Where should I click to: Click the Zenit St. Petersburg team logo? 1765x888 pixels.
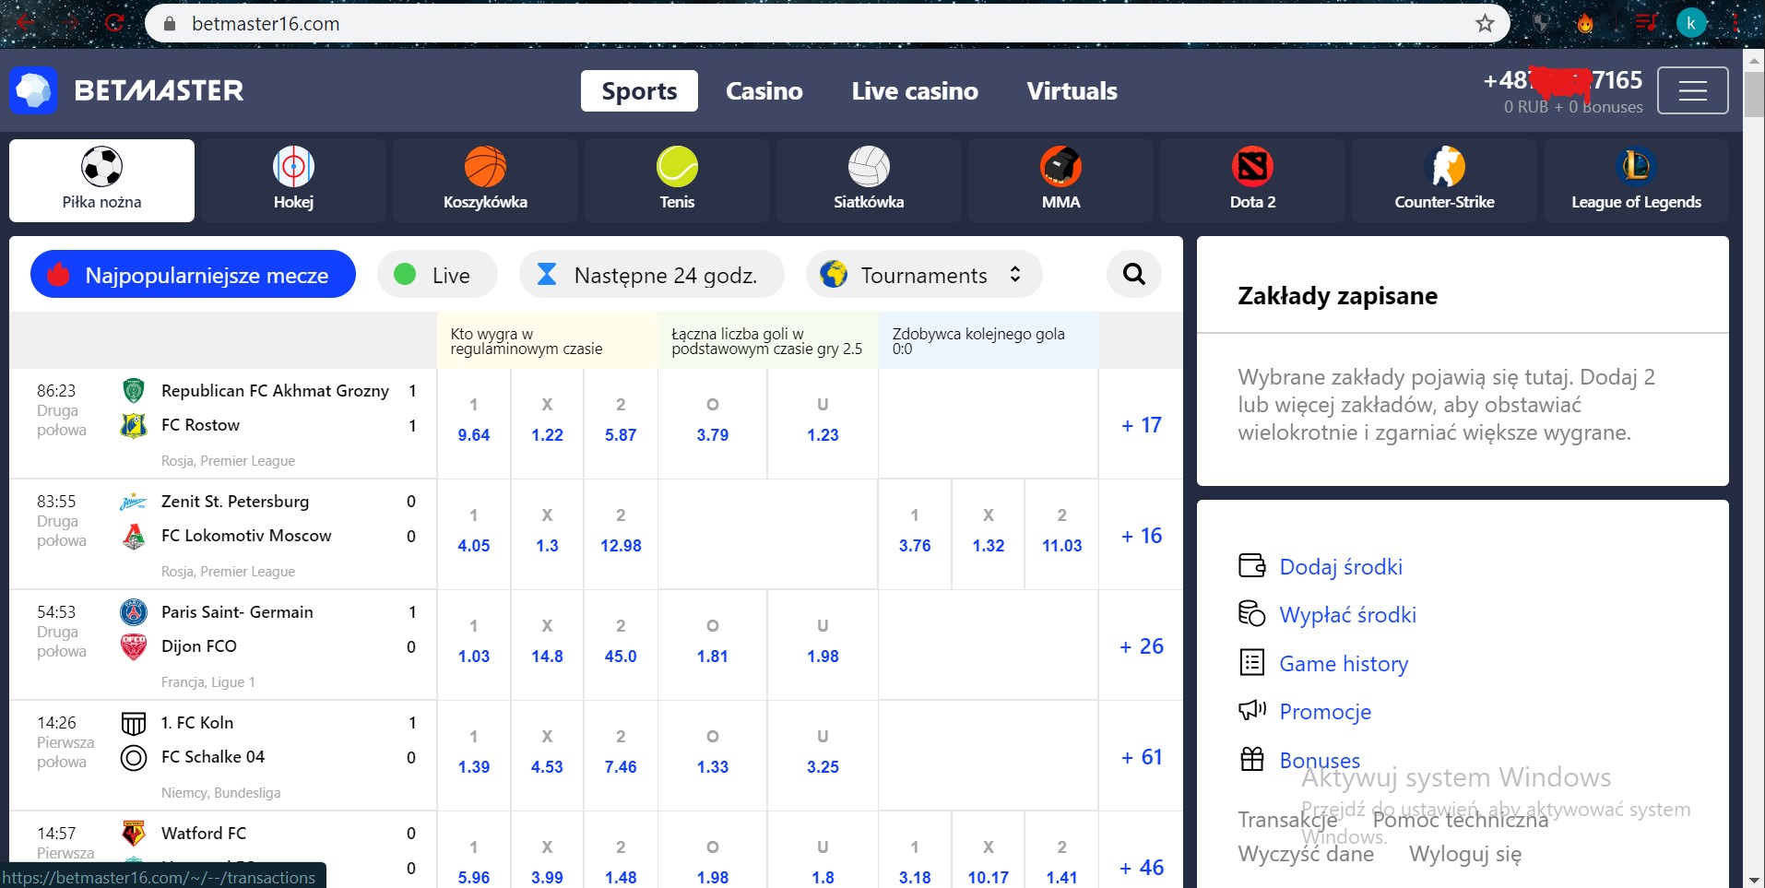click(x=134, y=502)
